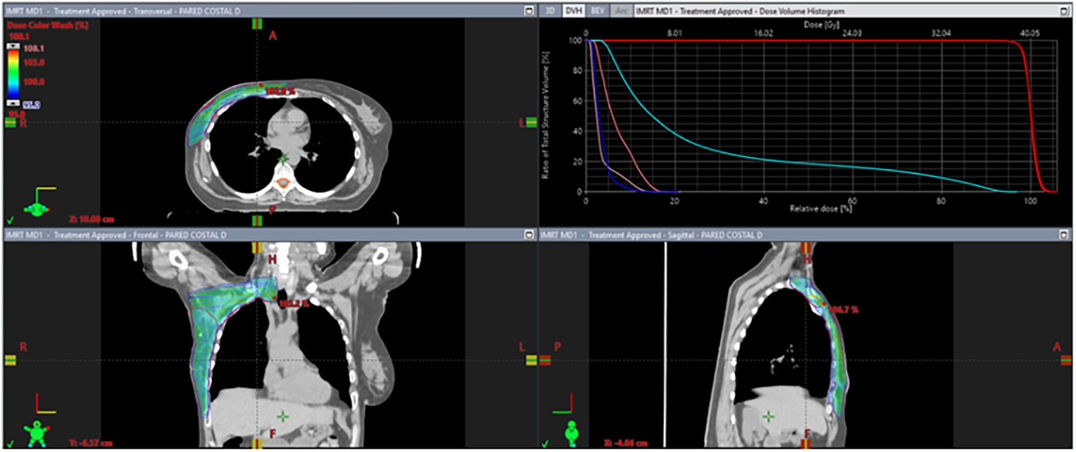Screen dimensions: 1076x452
Task: Maximize the Transversal view pane
Action: pyautogui.click(x=529, y=11)
